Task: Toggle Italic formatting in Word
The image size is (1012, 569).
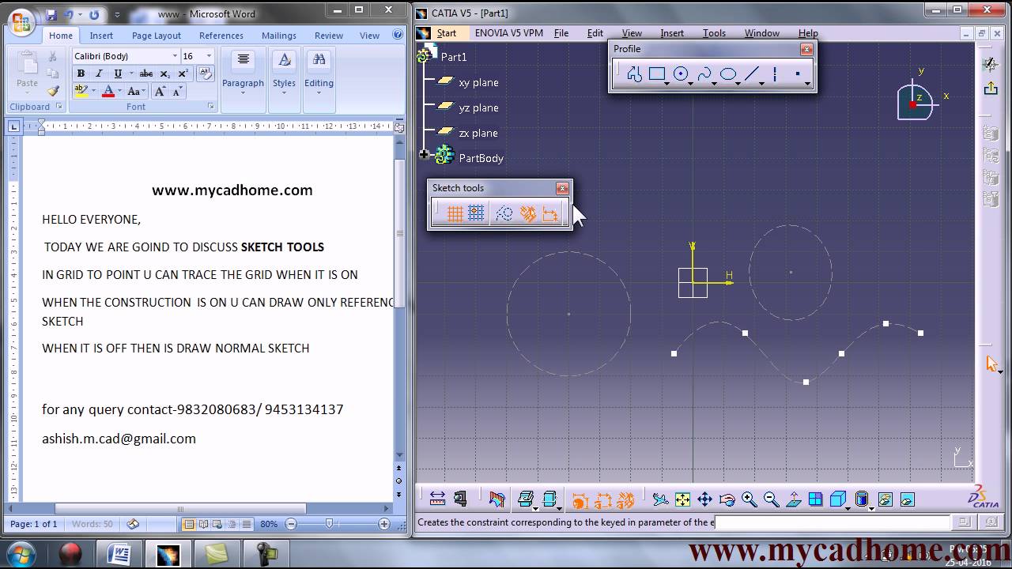Action: 99,73
